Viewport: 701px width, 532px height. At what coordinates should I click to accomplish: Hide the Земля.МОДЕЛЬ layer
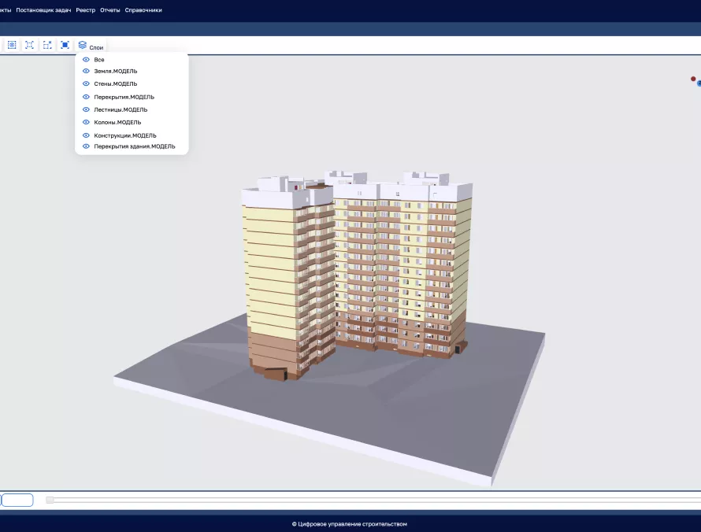[86, 71]
